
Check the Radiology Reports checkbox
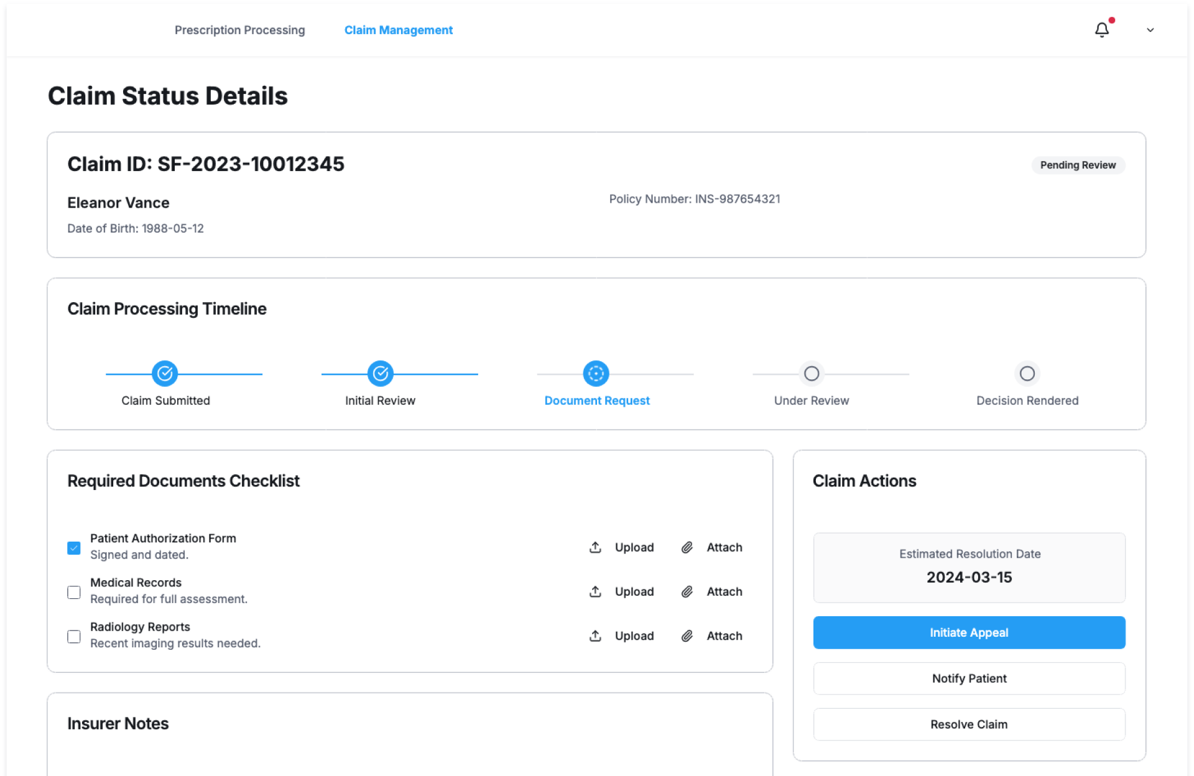pos(74,636)
